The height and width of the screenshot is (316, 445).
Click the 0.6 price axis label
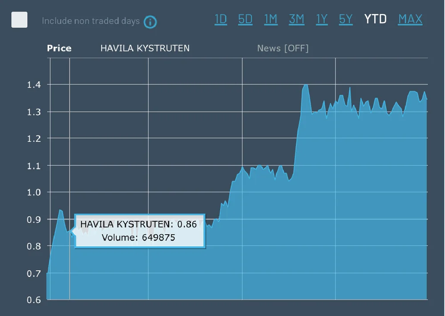[34, 300]
